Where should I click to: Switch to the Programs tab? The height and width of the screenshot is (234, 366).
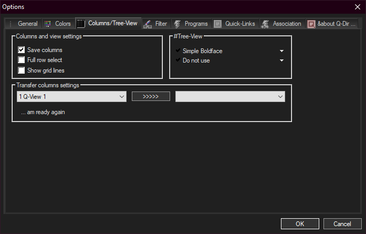pos(195,24)
